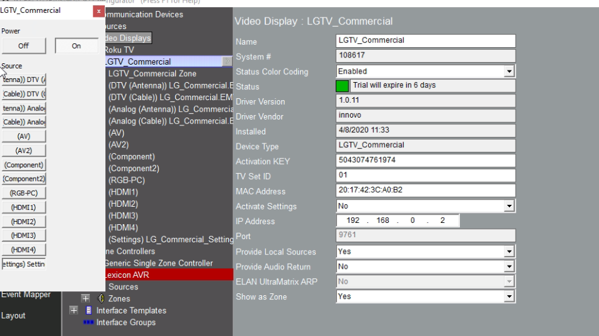Open the ELAN UltraMatrix ARP dropdown
599x336 pixels.
pos(509,282)
